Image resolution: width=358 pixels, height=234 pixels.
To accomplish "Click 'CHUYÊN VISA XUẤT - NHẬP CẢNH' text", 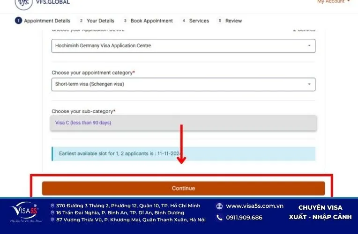I will 321,212.
